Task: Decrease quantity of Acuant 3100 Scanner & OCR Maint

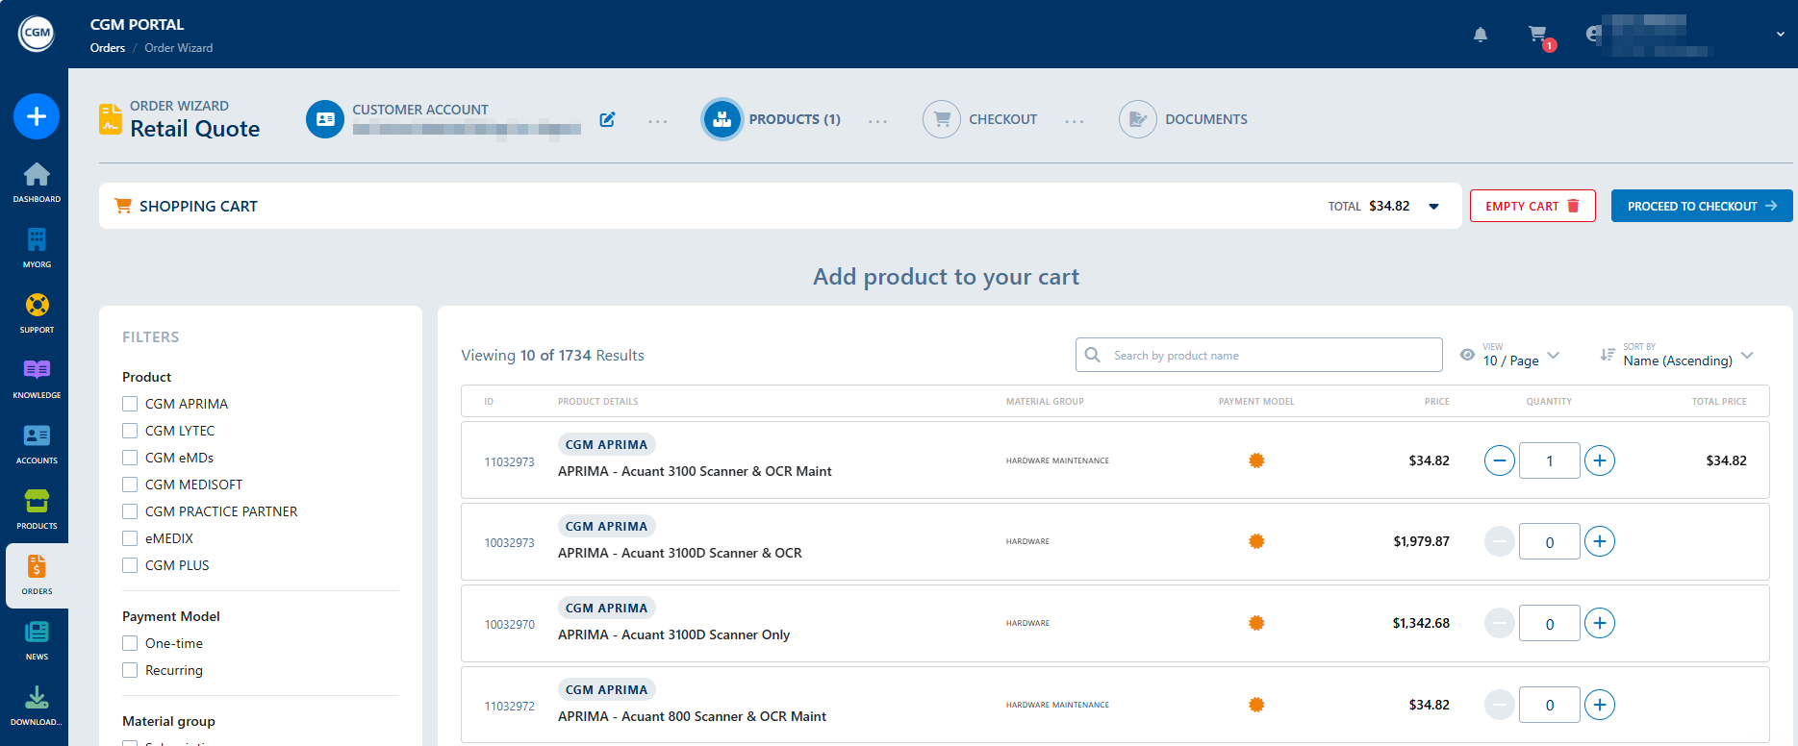Action: click(1500, 460)
